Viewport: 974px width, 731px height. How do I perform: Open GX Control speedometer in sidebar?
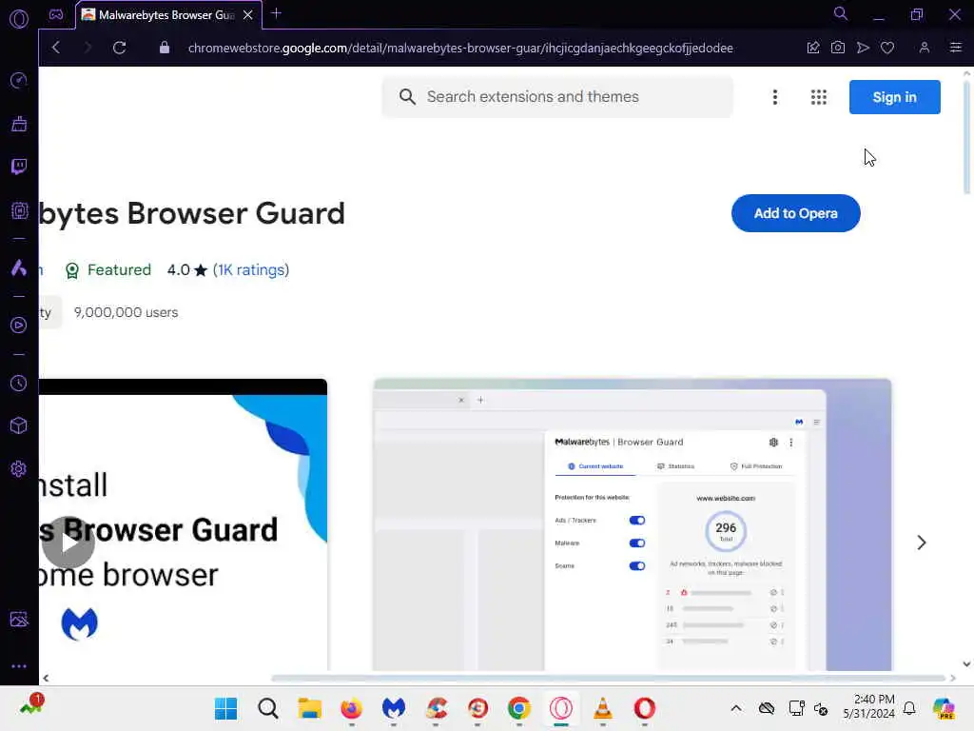[19, 80]
